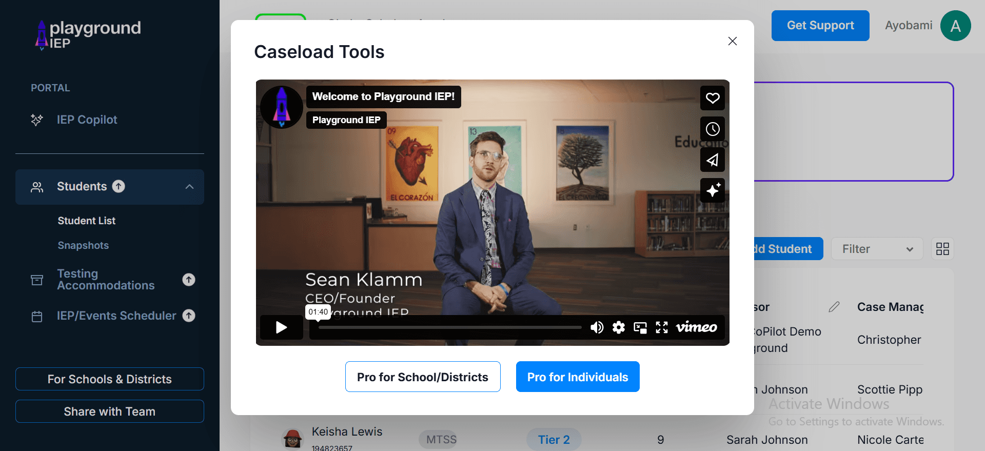Choose Pro for Individuals
The width and height of the screenshot is (985, 451).
[x=578, y=377]
